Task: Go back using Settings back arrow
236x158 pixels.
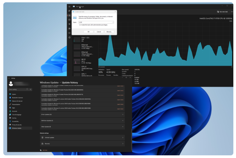Action: coord(9,78)
